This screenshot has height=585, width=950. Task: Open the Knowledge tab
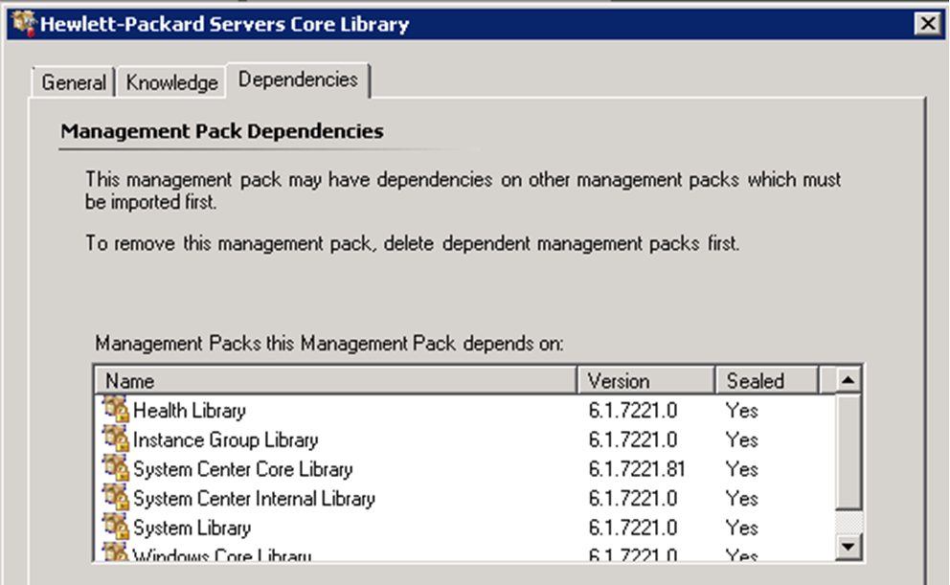[x=172, y=82]
